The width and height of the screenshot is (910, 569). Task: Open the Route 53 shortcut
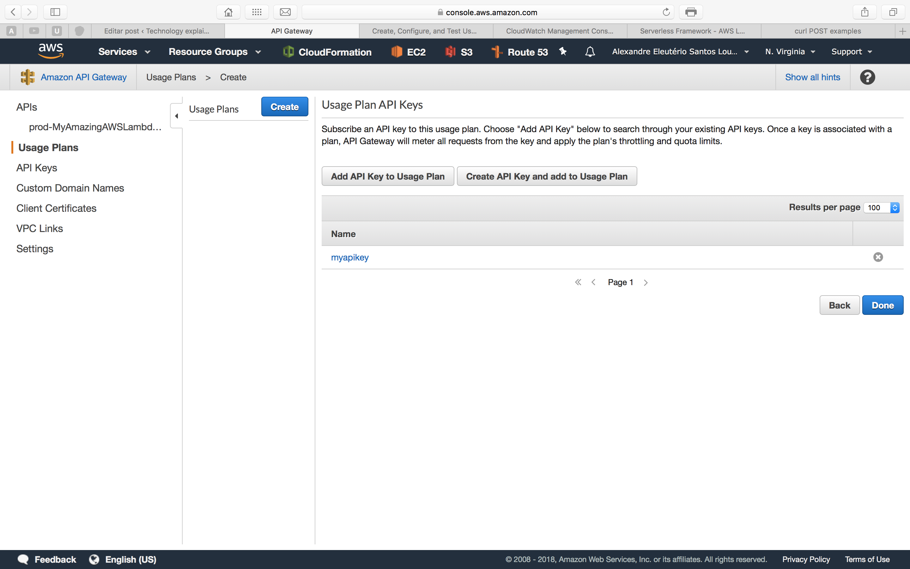pos(520,52)
